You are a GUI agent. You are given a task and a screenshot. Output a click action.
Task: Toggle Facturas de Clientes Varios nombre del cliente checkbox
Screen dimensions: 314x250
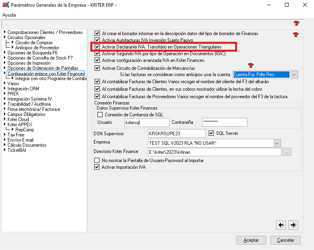tap(97, 82)
